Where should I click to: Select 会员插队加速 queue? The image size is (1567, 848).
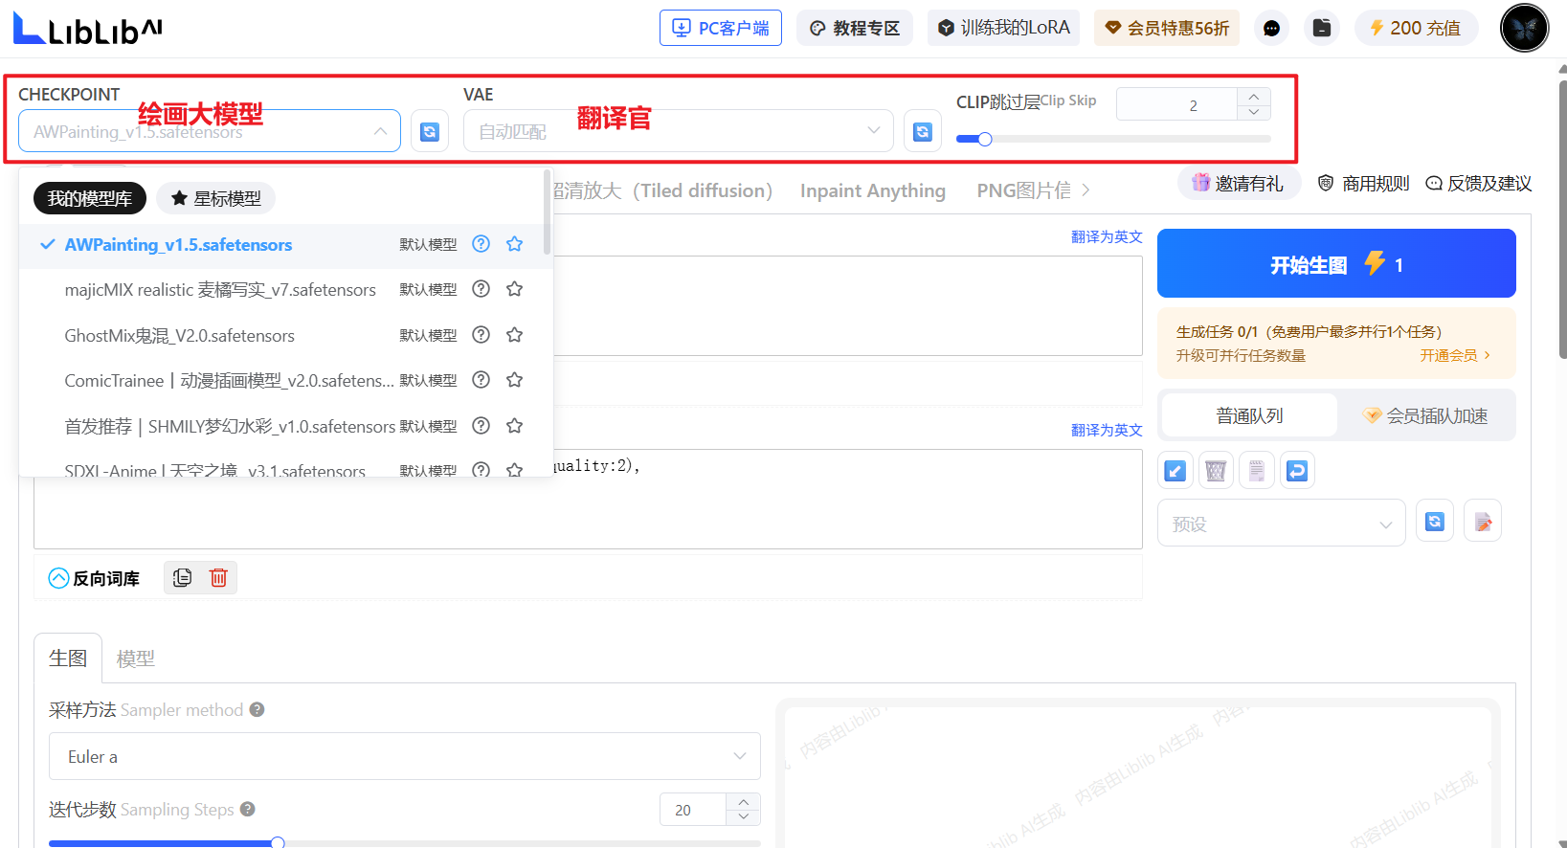pos(1425,415)
